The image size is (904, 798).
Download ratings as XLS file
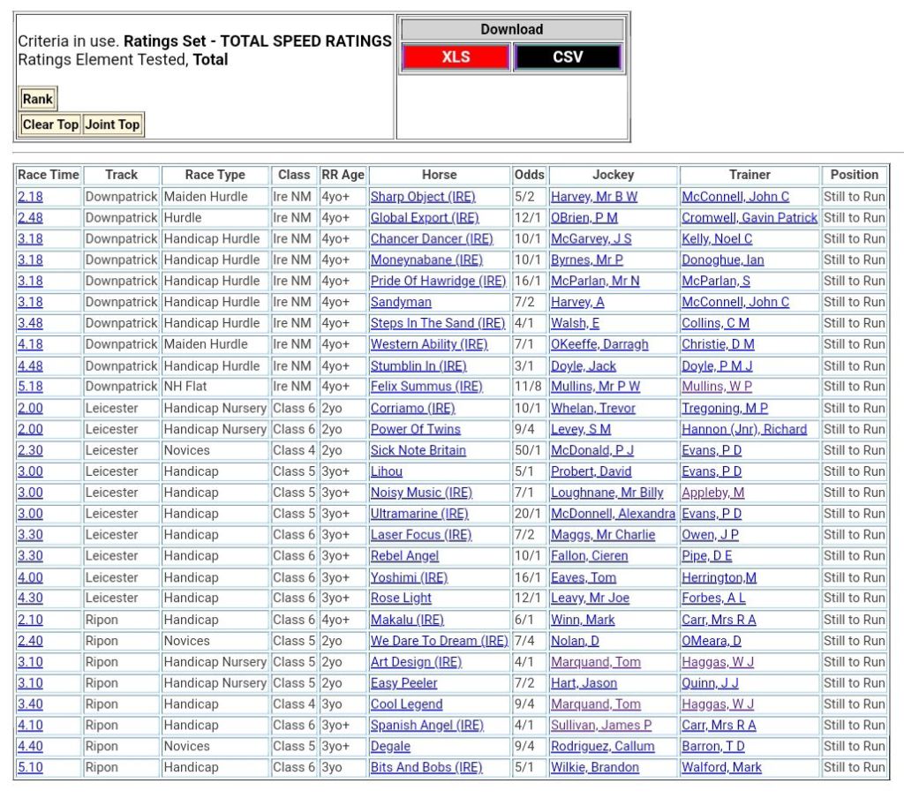click(456, 57)
